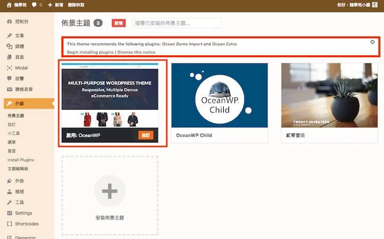Click the orange 自訂 customize button on OceanWP

coord(146,135)
